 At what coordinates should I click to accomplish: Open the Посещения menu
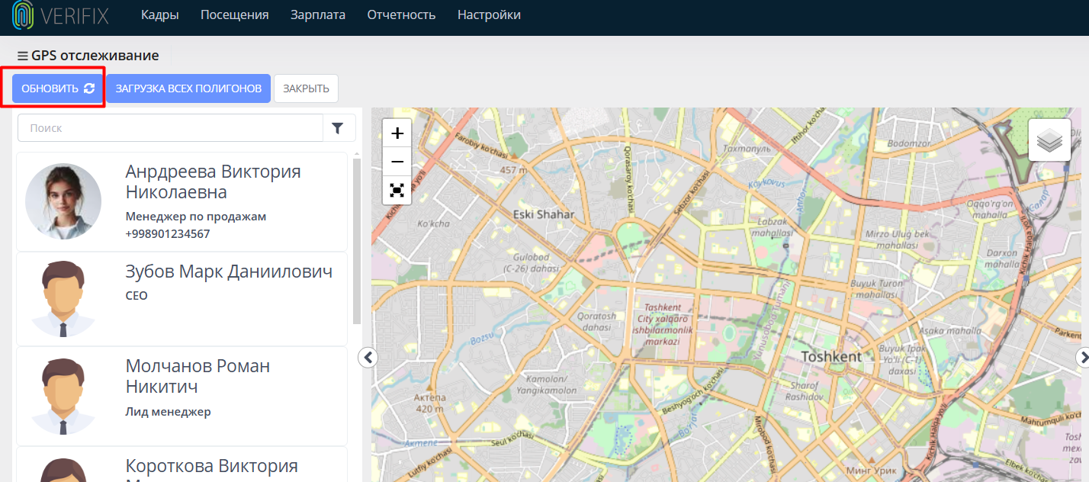click(235, 15)
